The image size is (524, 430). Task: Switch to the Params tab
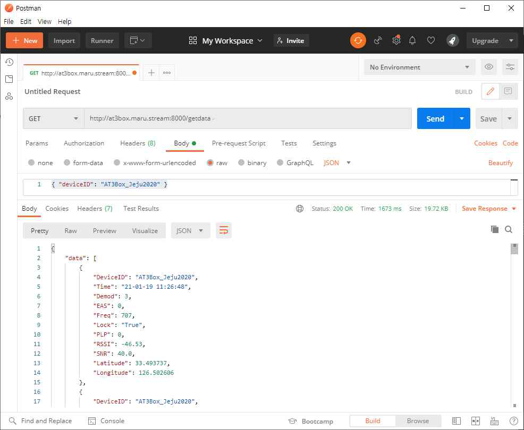(37, 143)
